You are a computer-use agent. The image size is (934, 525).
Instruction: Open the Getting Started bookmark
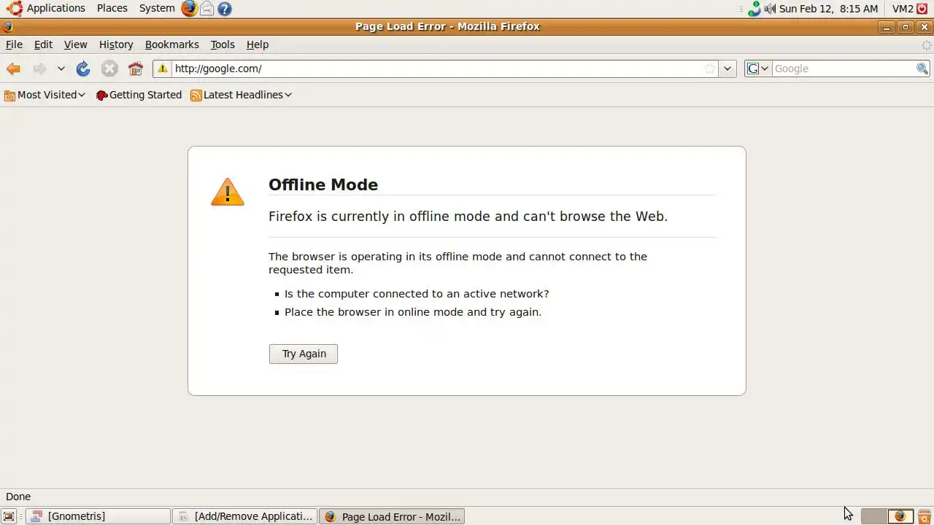pyautogui.click(x=139, y=95)
